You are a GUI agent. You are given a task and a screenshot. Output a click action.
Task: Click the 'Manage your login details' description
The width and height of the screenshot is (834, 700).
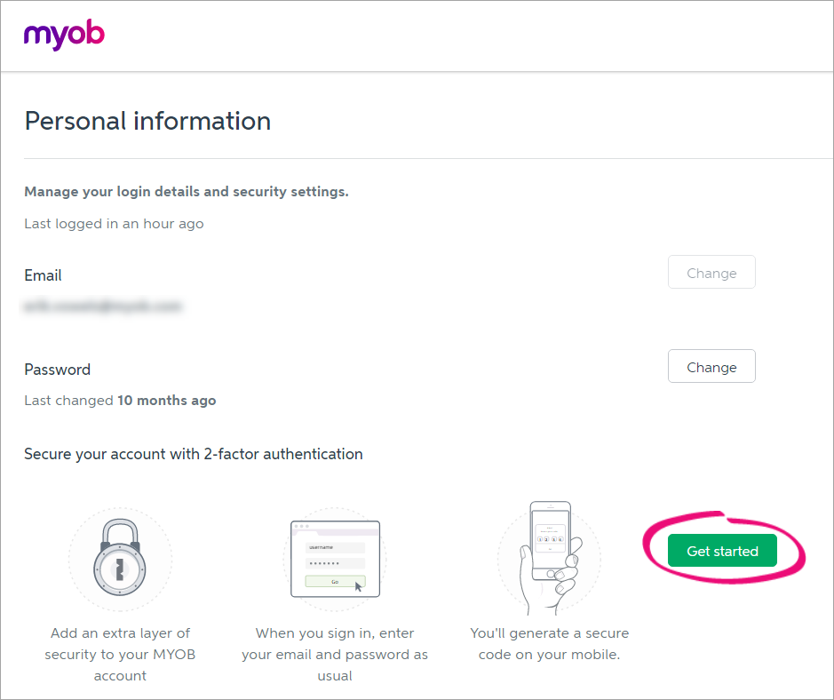[187, 192]
